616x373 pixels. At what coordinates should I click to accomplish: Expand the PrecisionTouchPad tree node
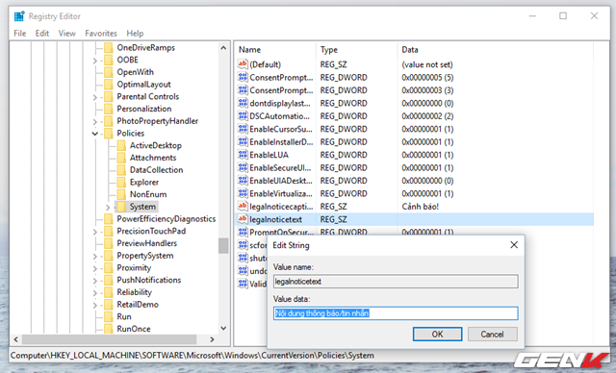(95, 232)
